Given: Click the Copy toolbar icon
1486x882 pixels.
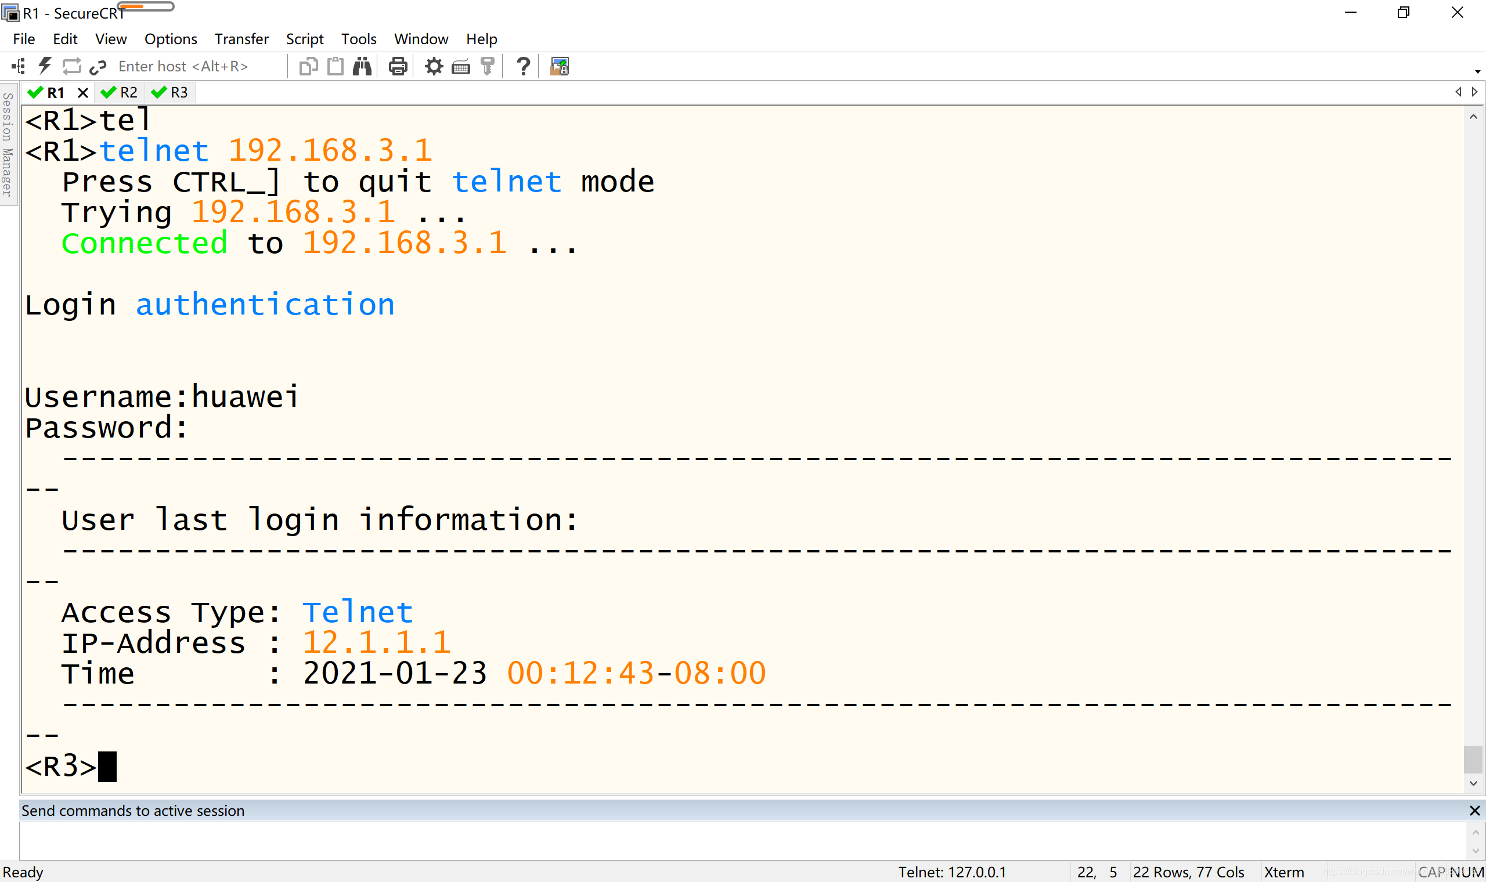Looking at the screenshot, I should coord(308,66).
